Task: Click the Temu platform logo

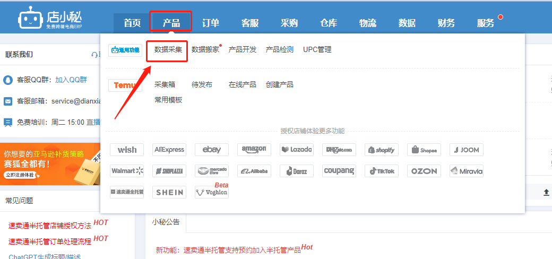Action: 125,85
